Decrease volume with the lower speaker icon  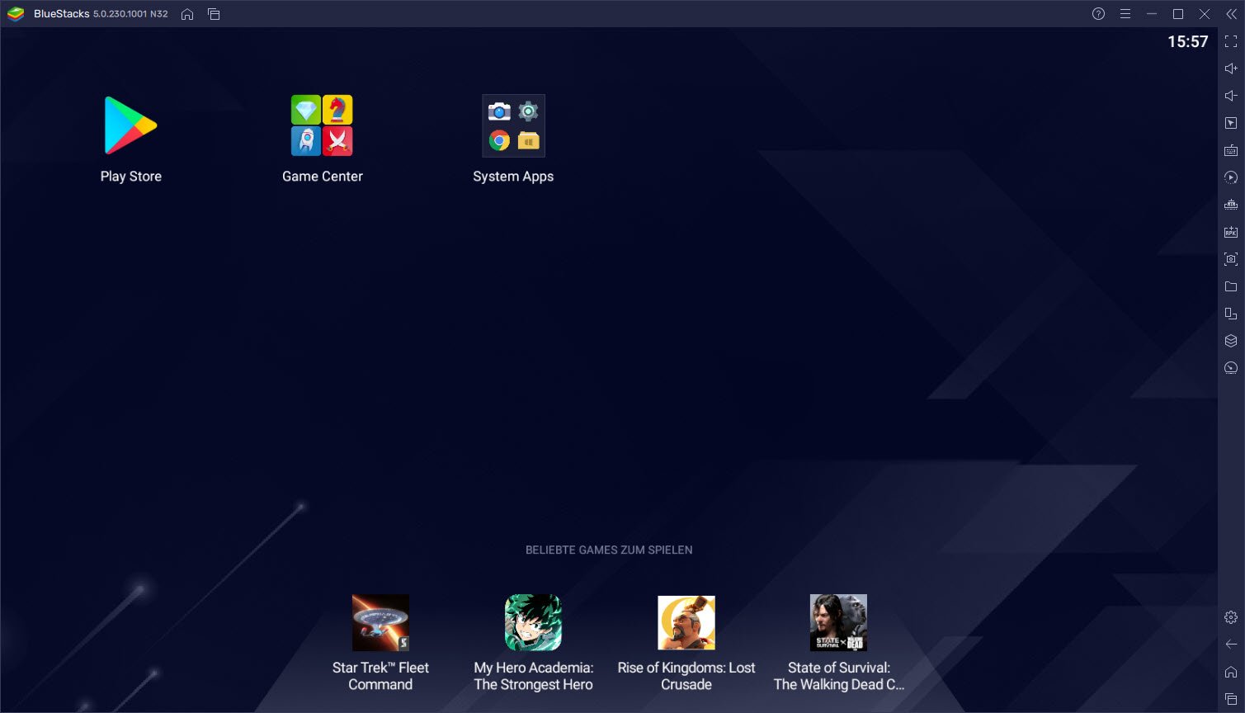click(x=1231, y=96)
